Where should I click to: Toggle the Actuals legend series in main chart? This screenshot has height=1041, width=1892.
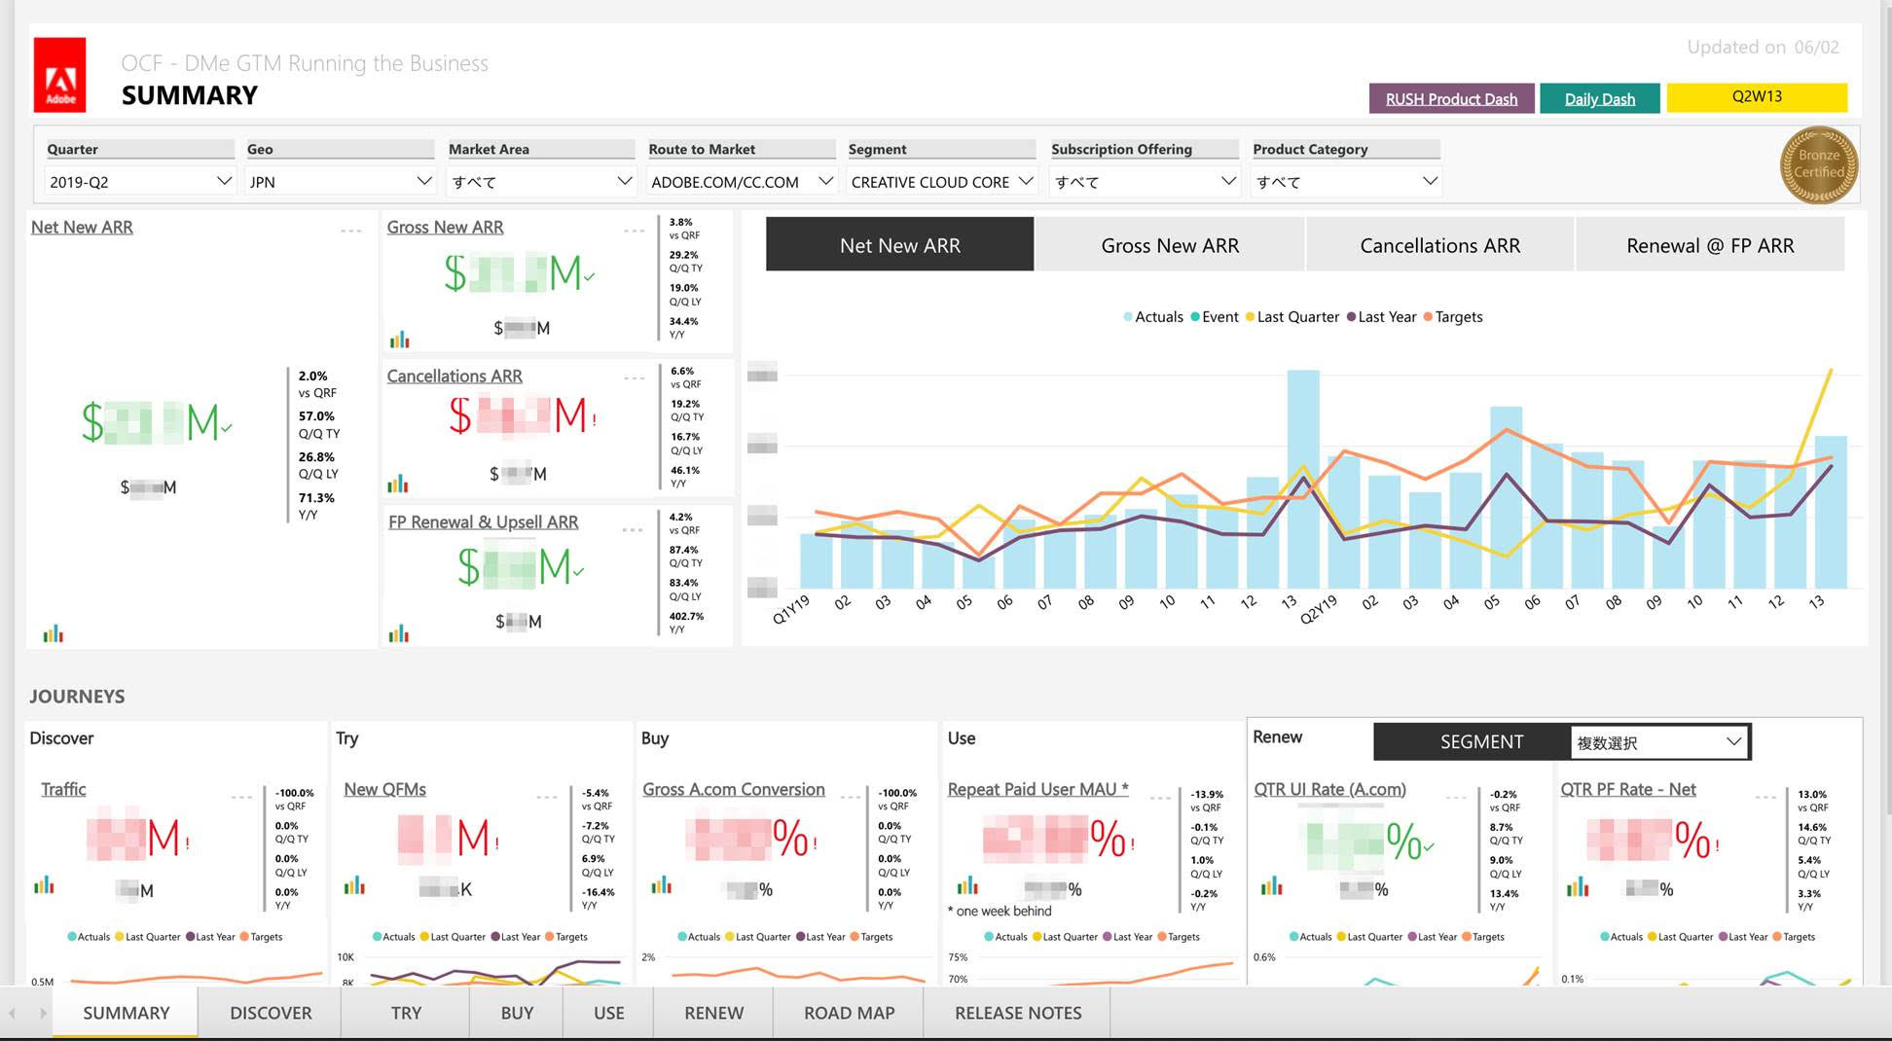pos(1152,317)
